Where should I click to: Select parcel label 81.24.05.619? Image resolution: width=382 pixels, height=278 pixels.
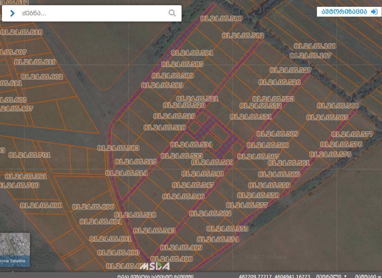35,62
